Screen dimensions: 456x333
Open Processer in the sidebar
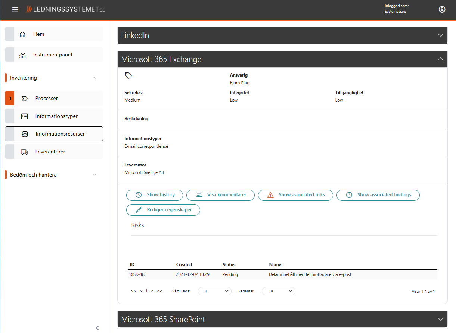(x=47, y=98)
